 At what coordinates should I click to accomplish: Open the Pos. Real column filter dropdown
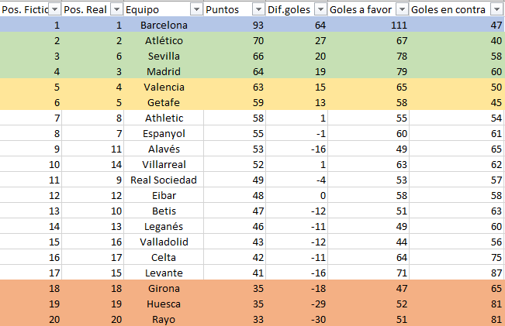[x=116, y=9]
